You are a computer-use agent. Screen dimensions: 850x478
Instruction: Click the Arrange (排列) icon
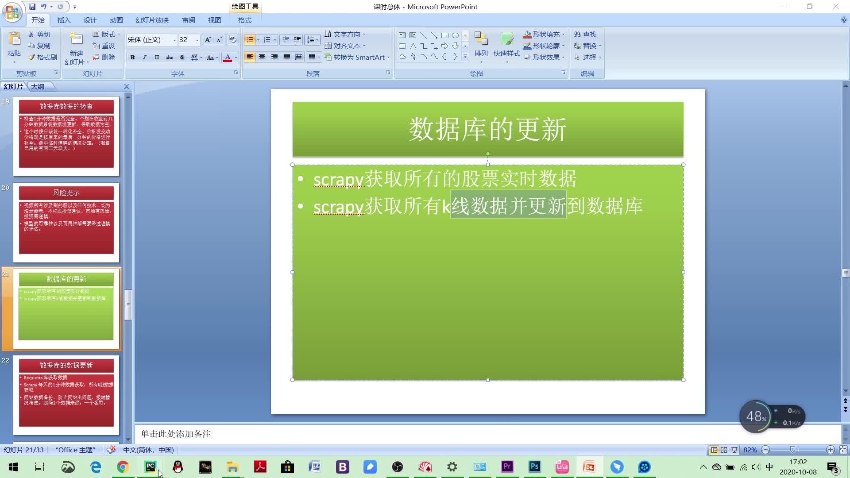point(481,39)
